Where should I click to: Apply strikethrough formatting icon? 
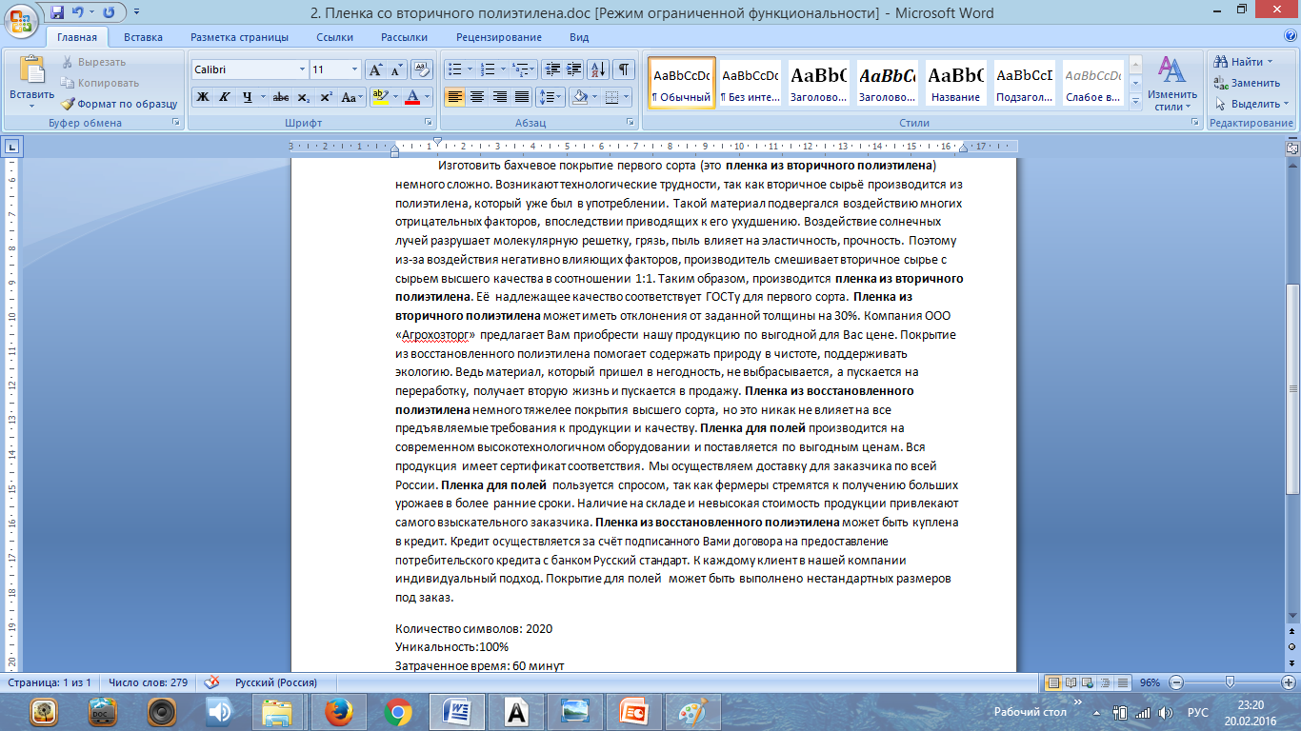tap(280, 97)
